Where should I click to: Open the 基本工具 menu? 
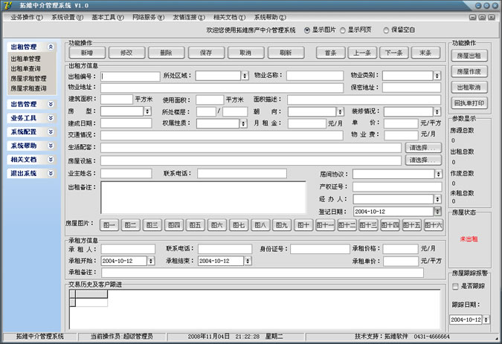pyautogui.click(x=108, y=17)
